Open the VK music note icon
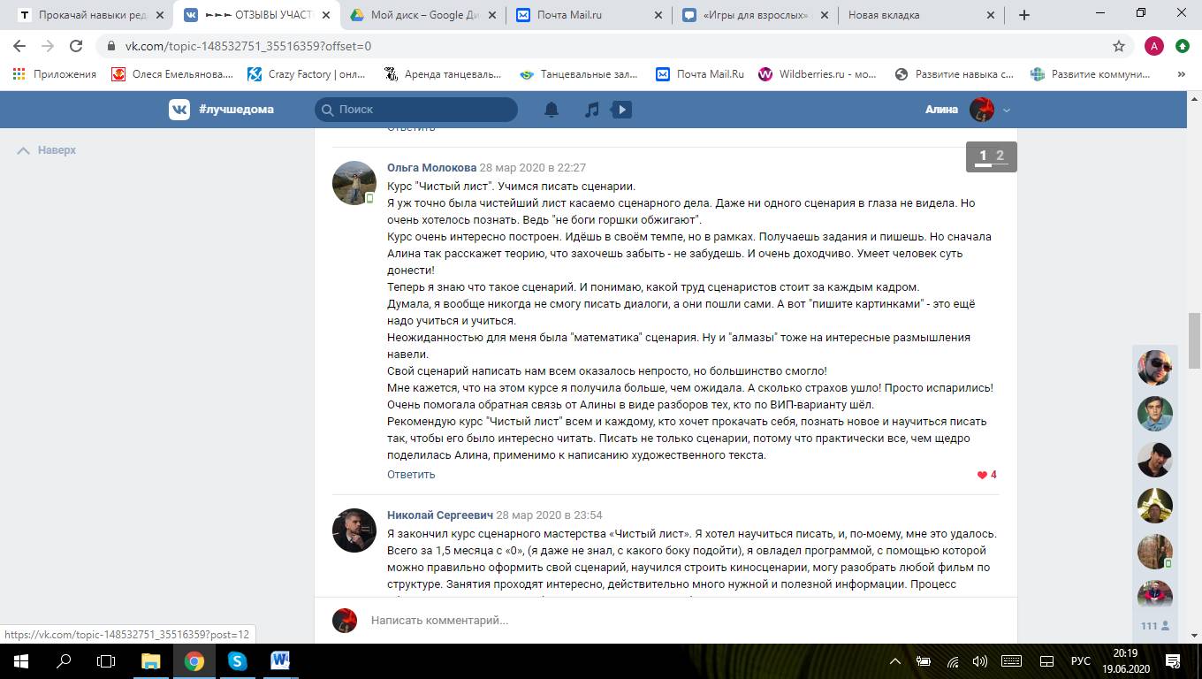Screen dimensions: 1202x679 (x=592, y=110)
